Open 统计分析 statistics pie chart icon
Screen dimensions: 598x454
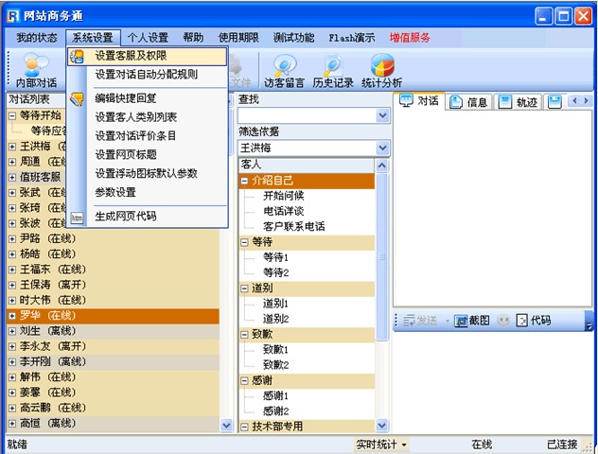pyautogui.click(x=381, y=71)
